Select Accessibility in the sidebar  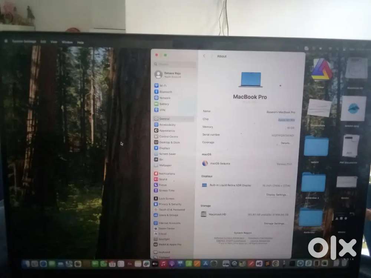pyautogui.click(x=167, y=125)
